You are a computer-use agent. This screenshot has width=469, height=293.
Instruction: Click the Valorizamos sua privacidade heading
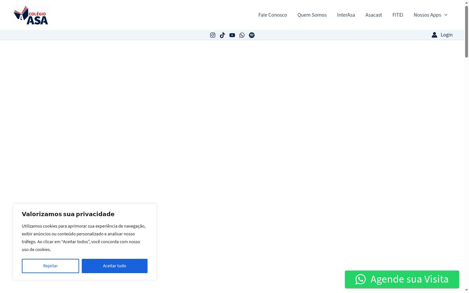tap(68, 214)
